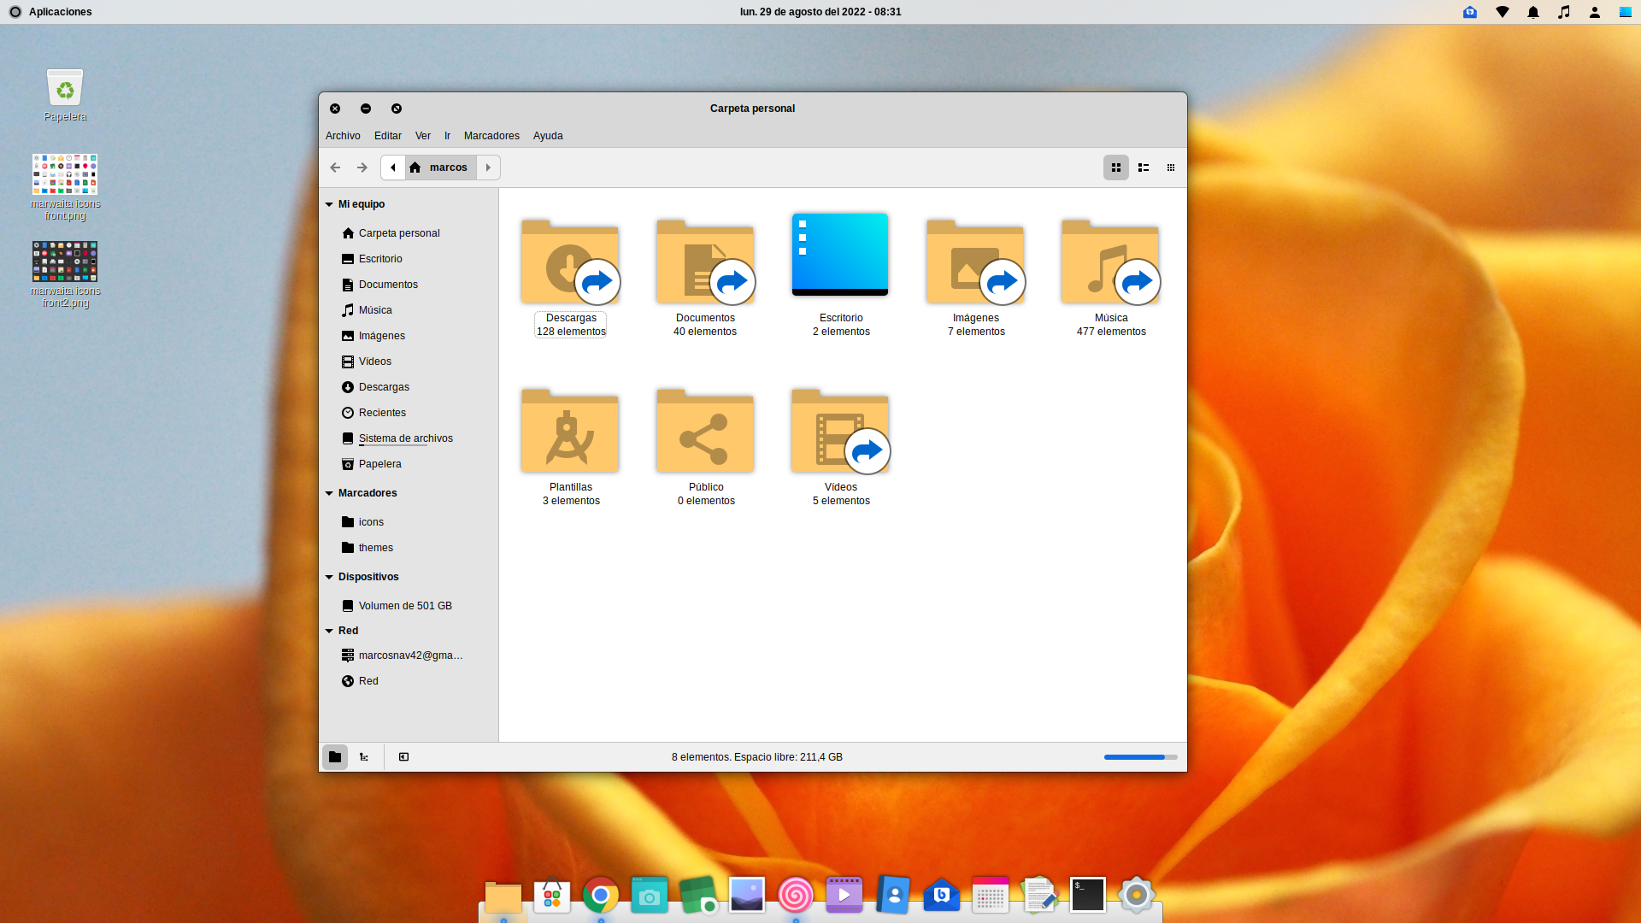Open the Música folder with 477 elements

click(x=1110, y=261)
